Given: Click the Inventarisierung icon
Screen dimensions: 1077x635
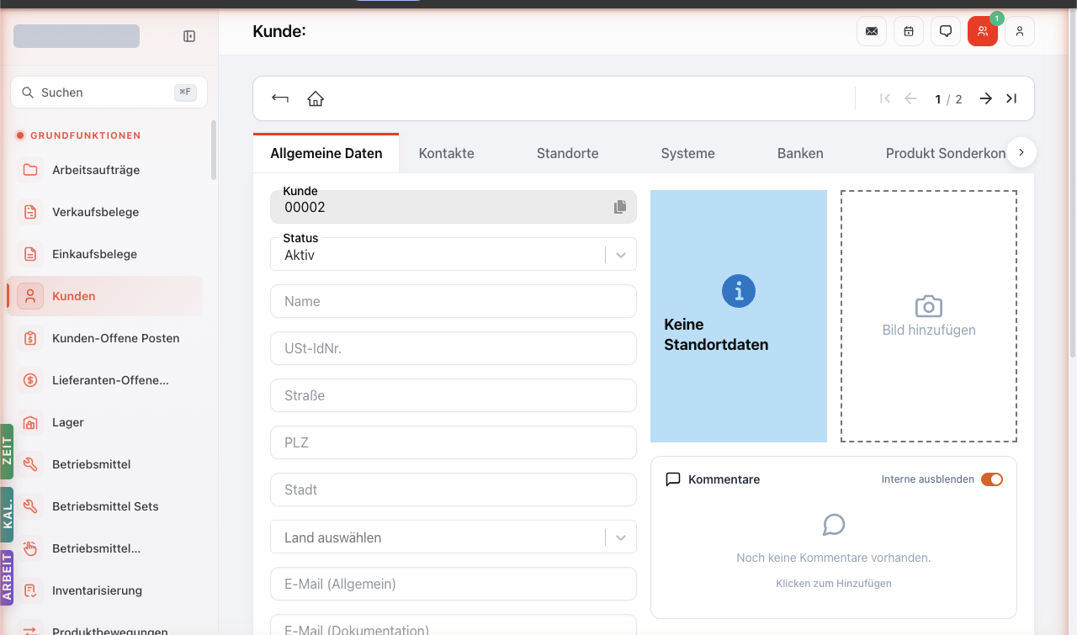Looking at the screenshot, I should (x=30, y=590).
